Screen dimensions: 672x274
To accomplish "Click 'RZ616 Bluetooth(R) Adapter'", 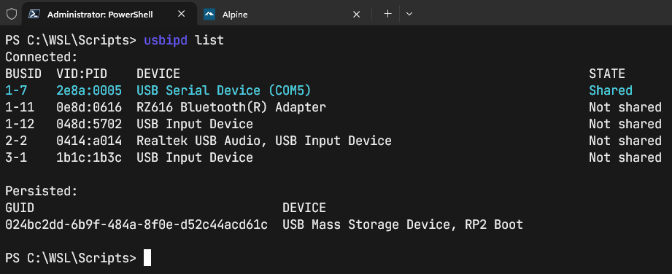I will (x=231, y=107).
